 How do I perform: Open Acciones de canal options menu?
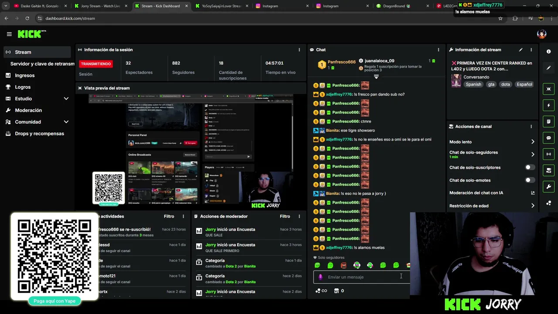click(531, 126)
